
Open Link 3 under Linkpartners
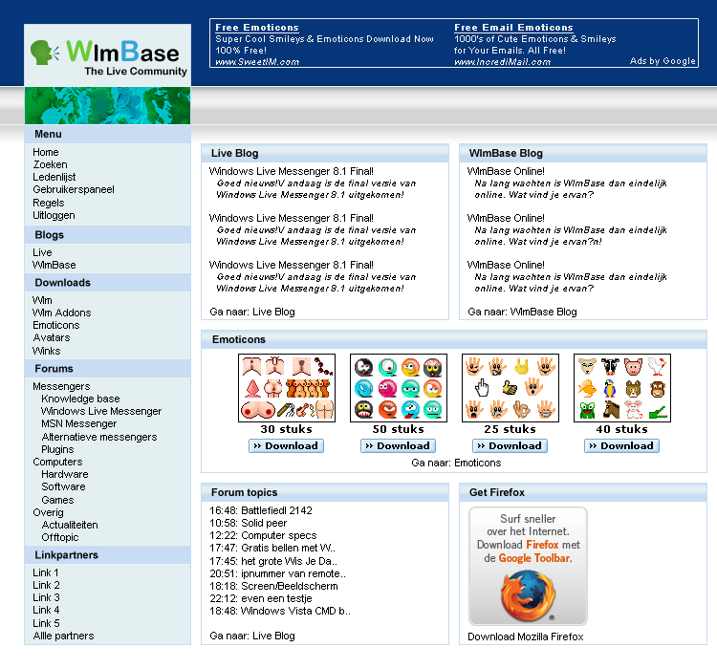coord(46,597)
